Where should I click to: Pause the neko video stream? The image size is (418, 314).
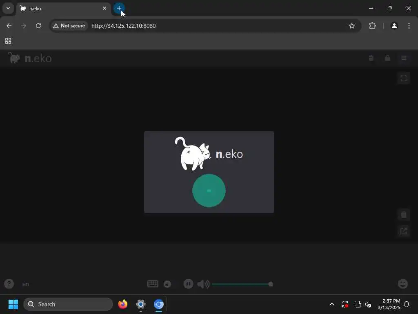click(x=188, y=284)
